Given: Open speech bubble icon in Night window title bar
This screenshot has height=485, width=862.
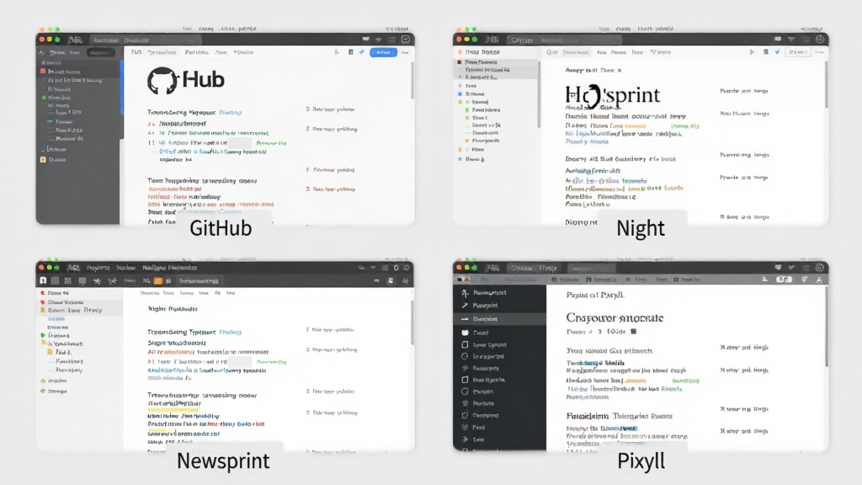Looking at the screenshot, I should coord(777,40).
